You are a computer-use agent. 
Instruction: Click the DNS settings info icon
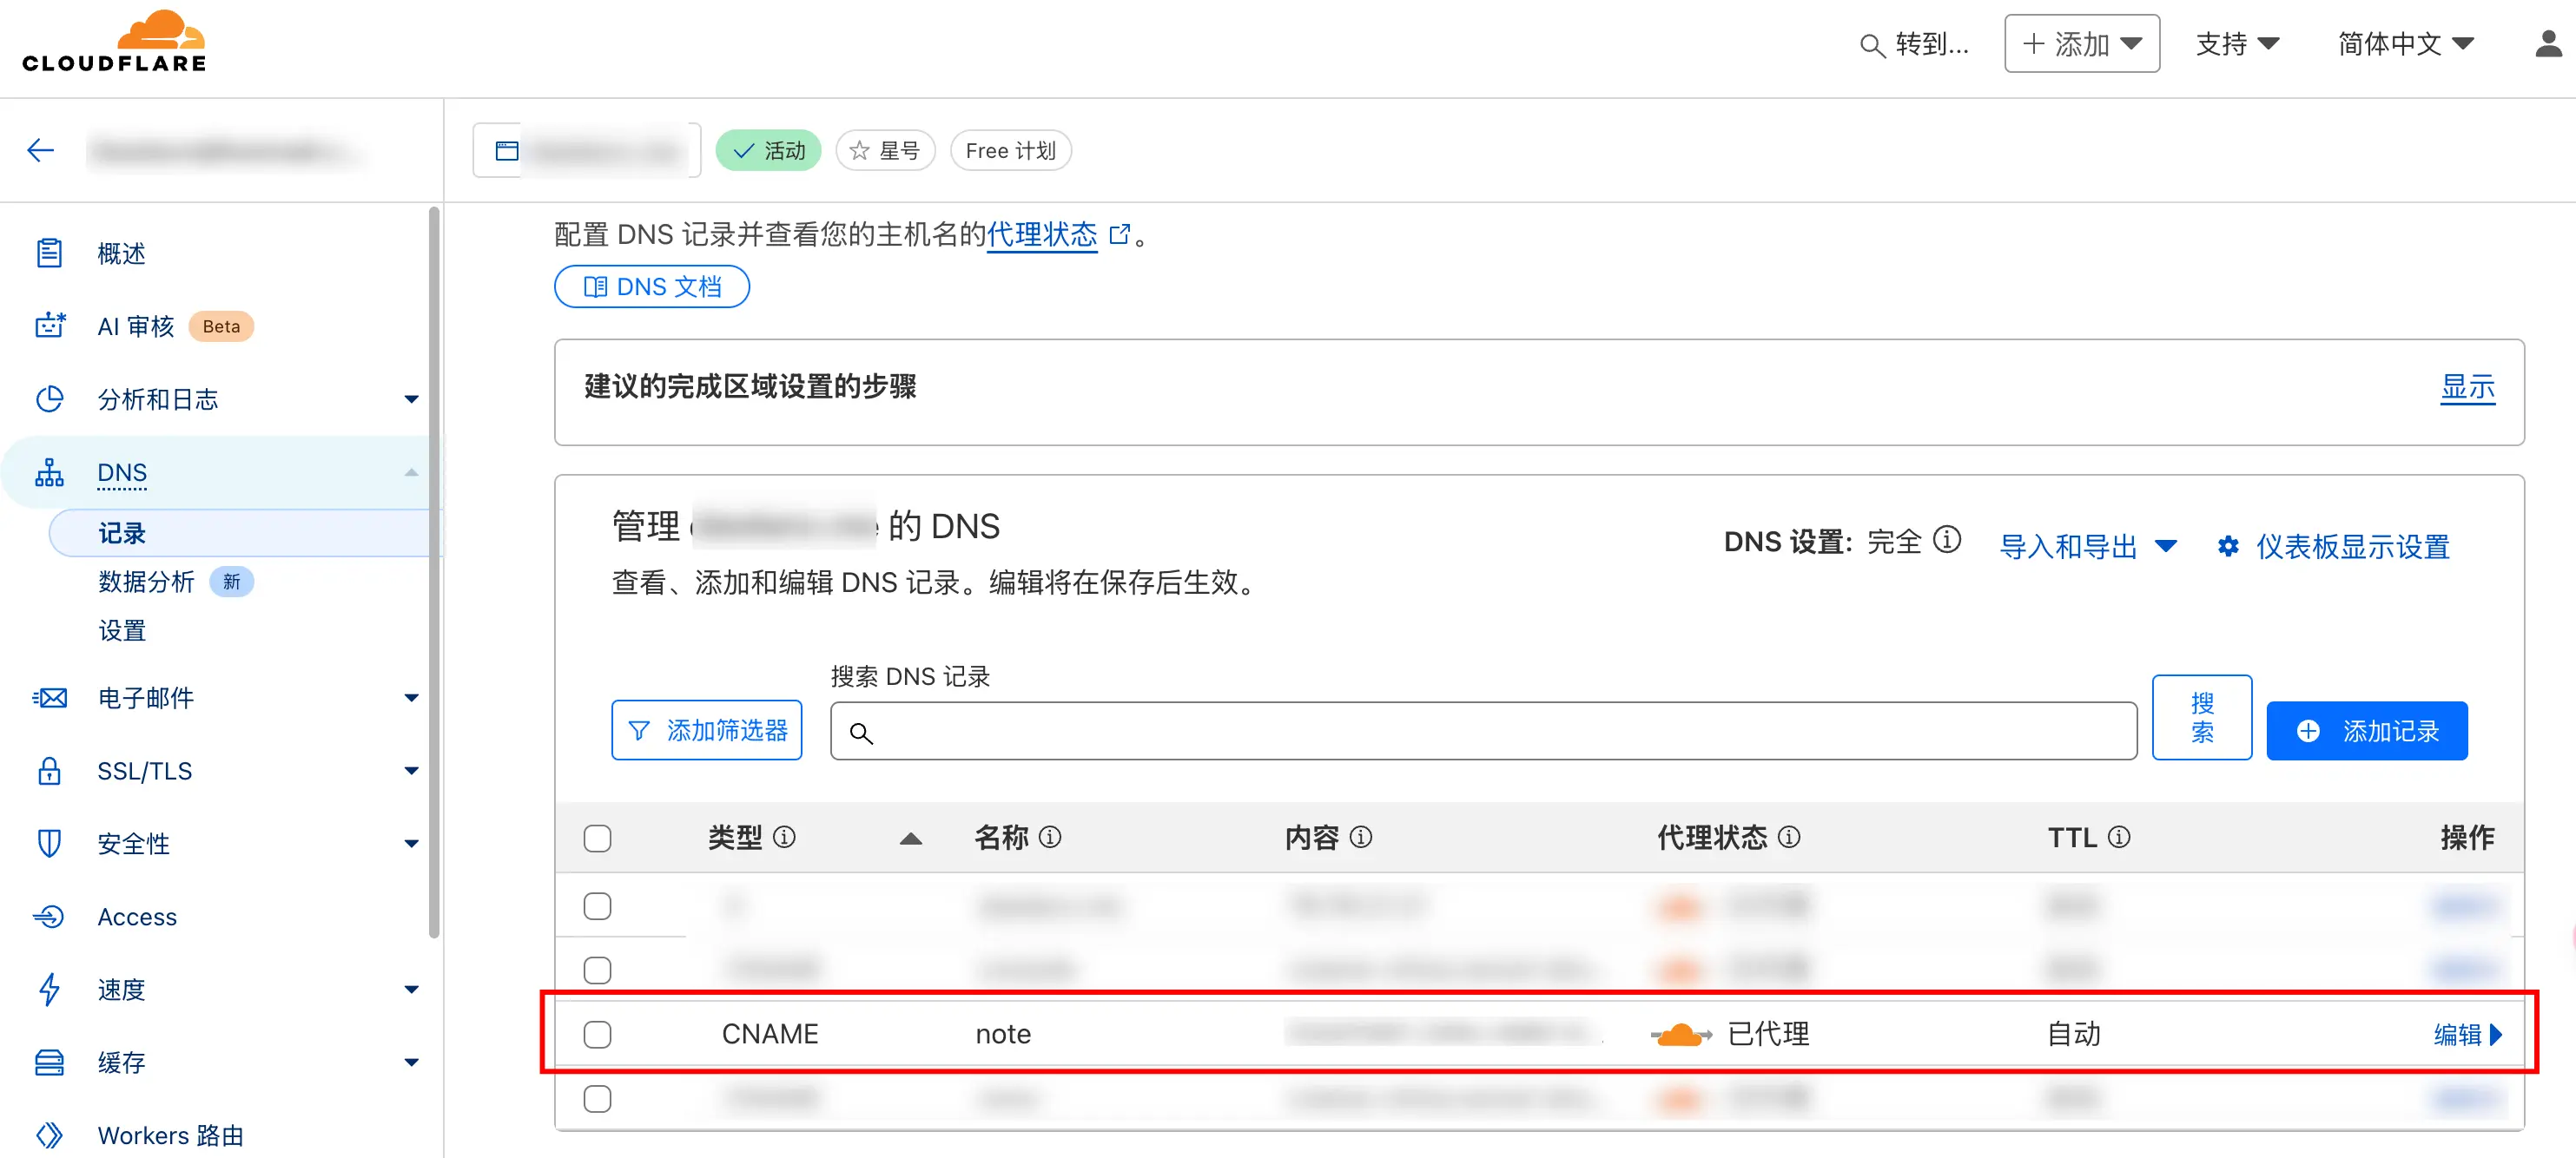click(x=1946, y=541)
